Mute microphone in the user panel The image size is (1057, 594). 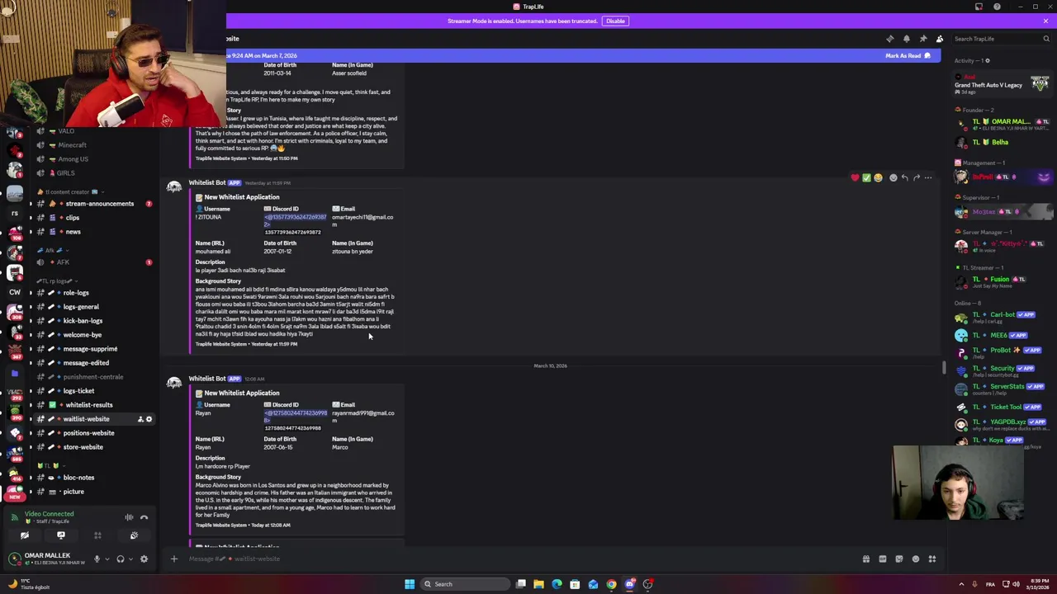click(x=97, y=559)
